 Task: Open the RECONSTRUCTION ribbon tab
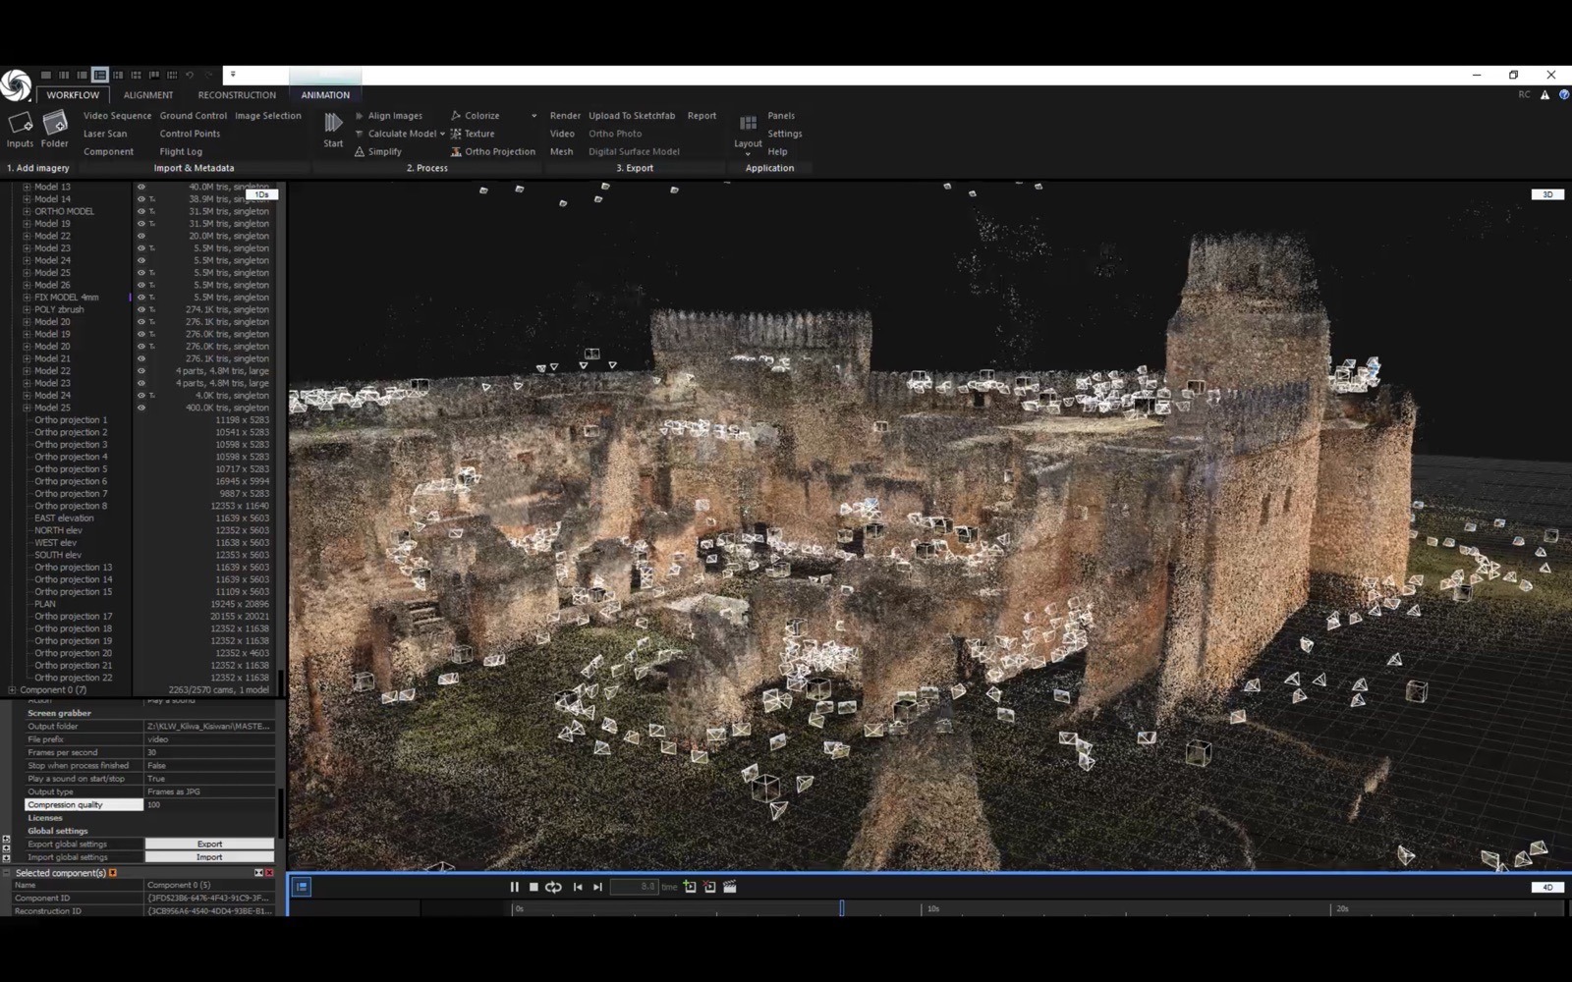pos(237,95)
